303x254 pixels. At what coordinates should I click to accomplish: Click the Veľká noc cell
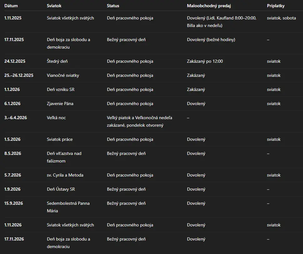tap(56, 118)
